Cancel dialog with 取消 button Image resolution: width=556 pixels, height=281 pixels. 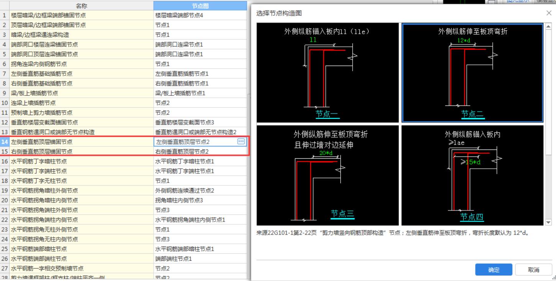click(534, 270)
